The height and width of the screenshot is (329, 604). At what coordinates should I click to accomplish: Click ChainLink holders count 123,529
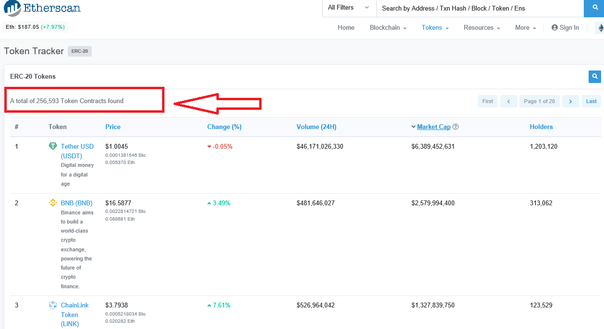click(x=541, y=305)
